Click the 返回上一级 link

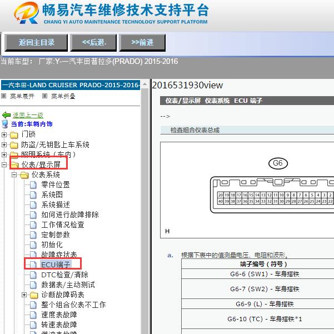28,115
